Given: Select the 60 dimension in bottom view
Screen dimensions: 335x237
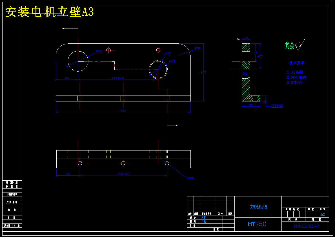Looking at the screenshot, I should click(68, 174).
